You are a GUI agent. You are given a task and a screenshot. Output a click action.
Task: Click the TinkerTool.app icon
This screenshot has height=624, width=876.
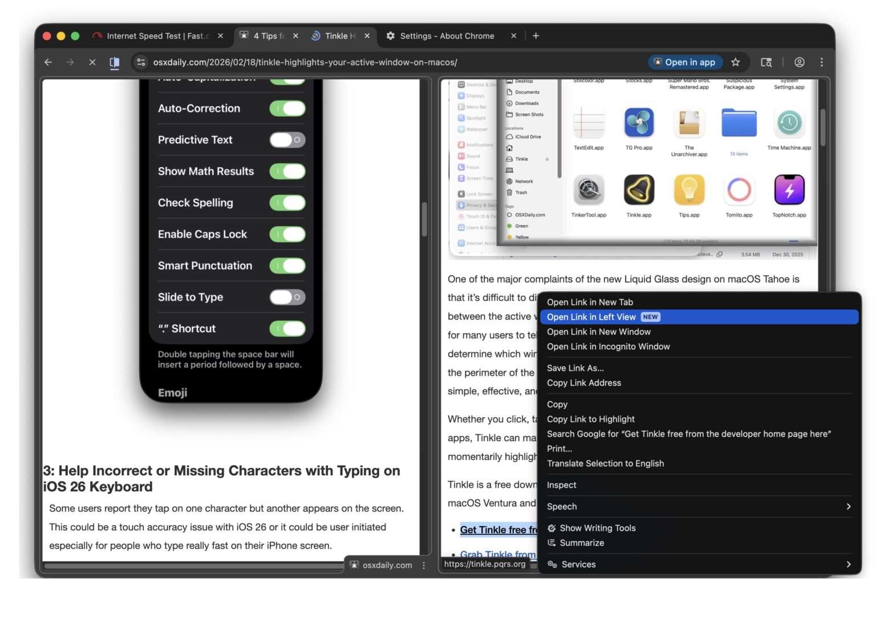[x=589, y=190]
